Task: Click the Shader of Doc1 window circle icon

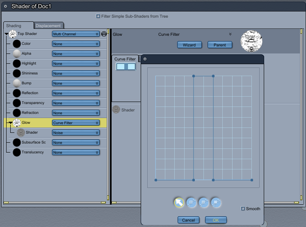Action: point(6,6)
